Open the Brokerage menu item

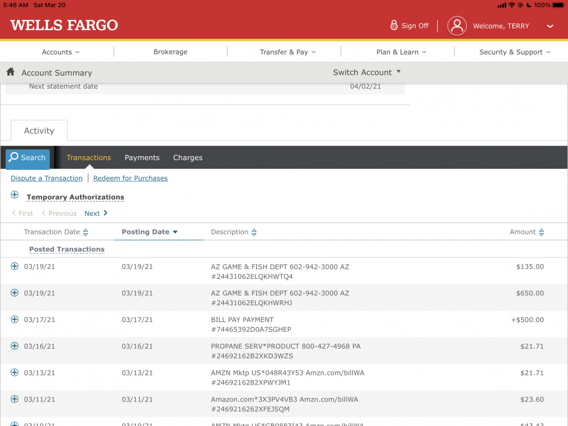coord(170,52)
